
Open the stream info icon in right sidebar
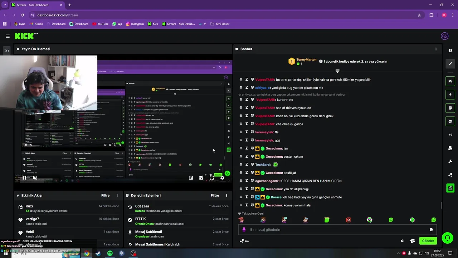pos(450,51)
